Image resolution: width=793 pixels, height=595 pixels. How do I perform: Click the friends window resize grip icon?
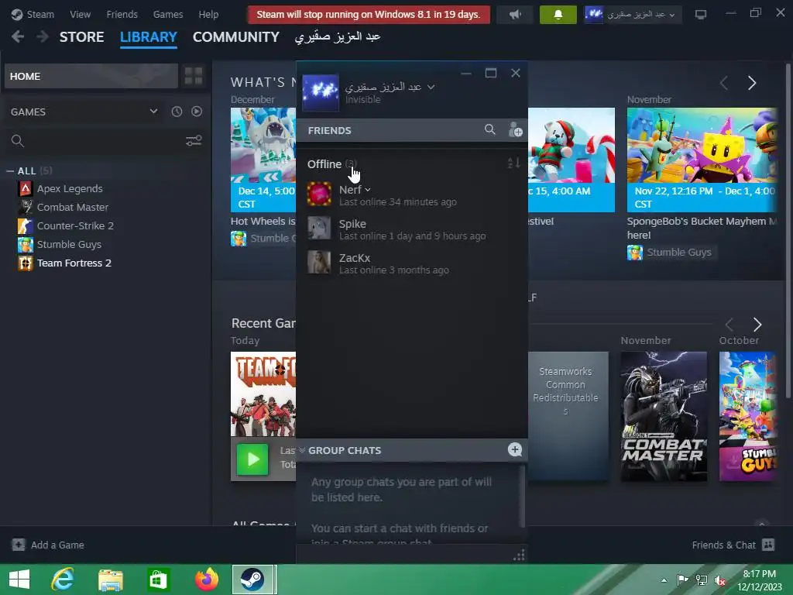click(x=519, y=555)
